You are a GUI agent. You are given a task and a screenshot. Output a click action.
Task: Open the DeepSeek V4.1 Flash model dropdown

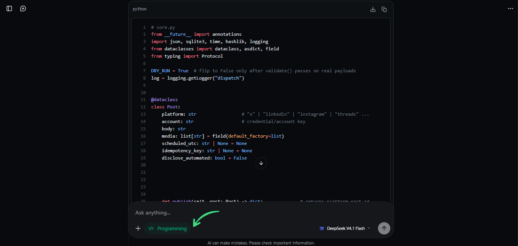click(345, 228)
